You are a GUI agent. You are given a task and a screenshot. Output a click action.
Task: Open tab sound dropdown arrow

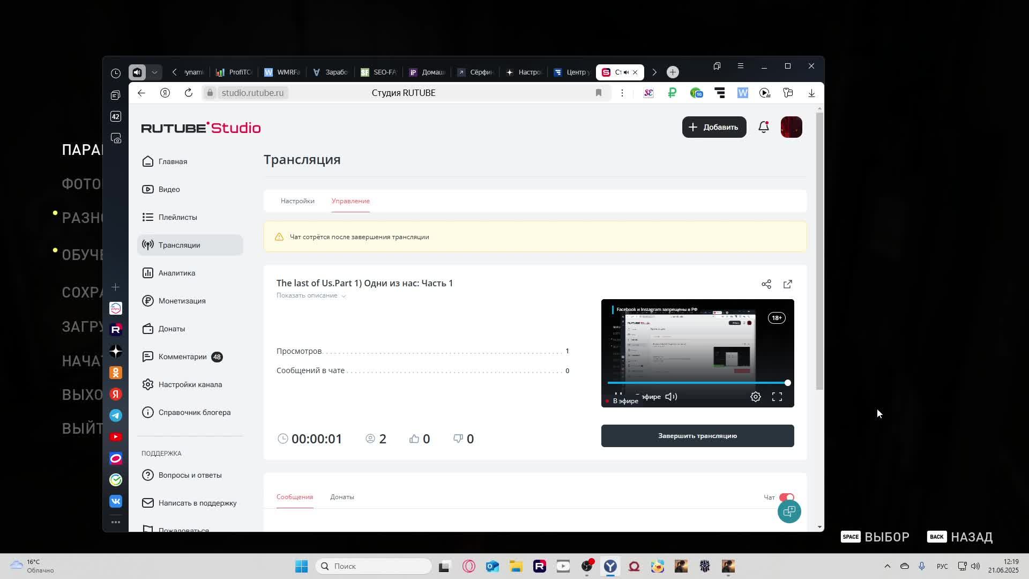point(154,72)
